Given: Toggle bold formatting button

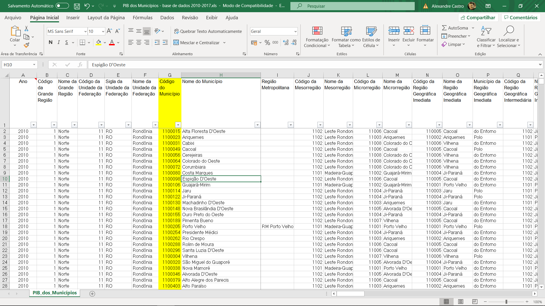Looking at the screenshot, I should coord(51,42).
